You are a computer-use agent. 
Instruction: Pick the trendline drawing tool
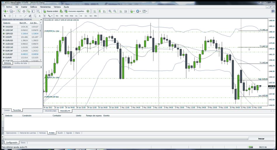pyautogui.click(x=25, y=16)
